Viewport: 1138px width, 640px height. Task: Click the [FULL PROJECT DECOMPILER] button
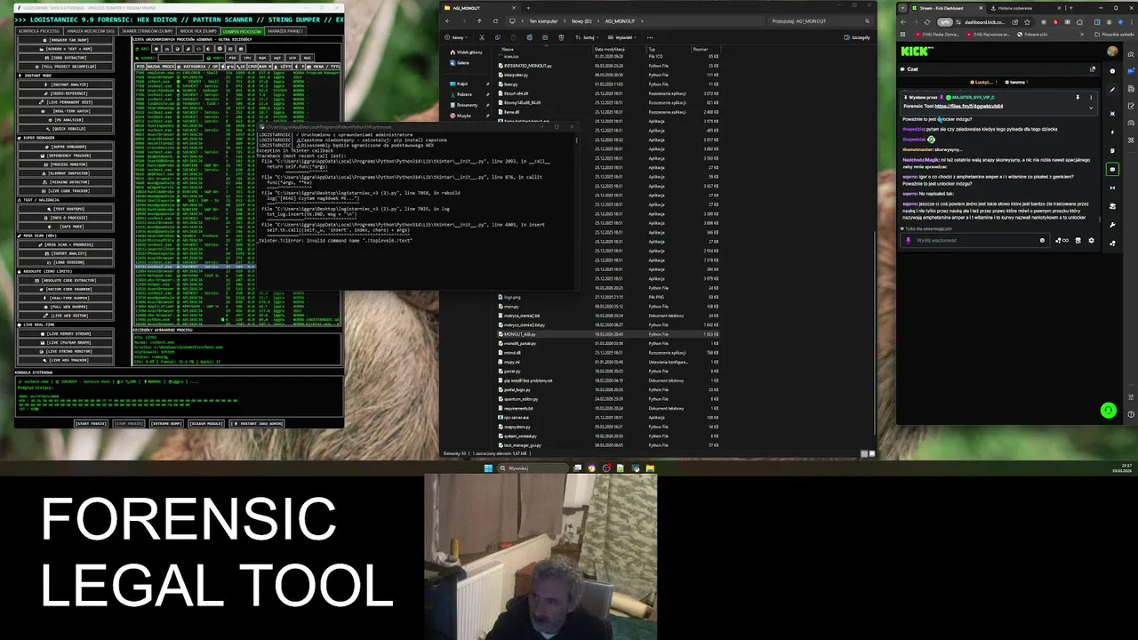pos(66,67)
